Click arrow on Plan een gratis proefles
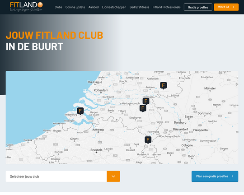244x195 pixels. click(233, 176)
